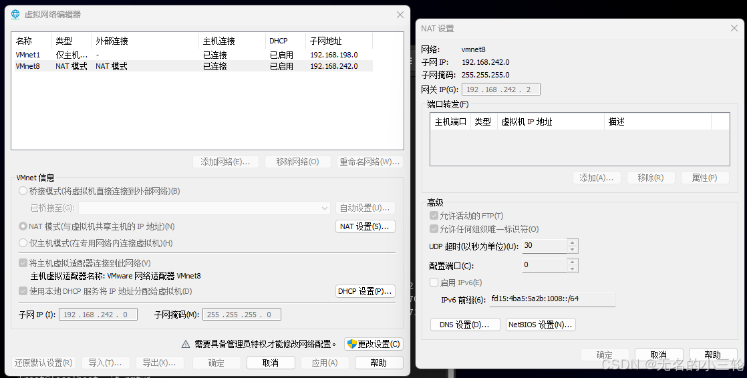Click 名称 column header
The height and width of the screenshot is (378, 747).
31,41
